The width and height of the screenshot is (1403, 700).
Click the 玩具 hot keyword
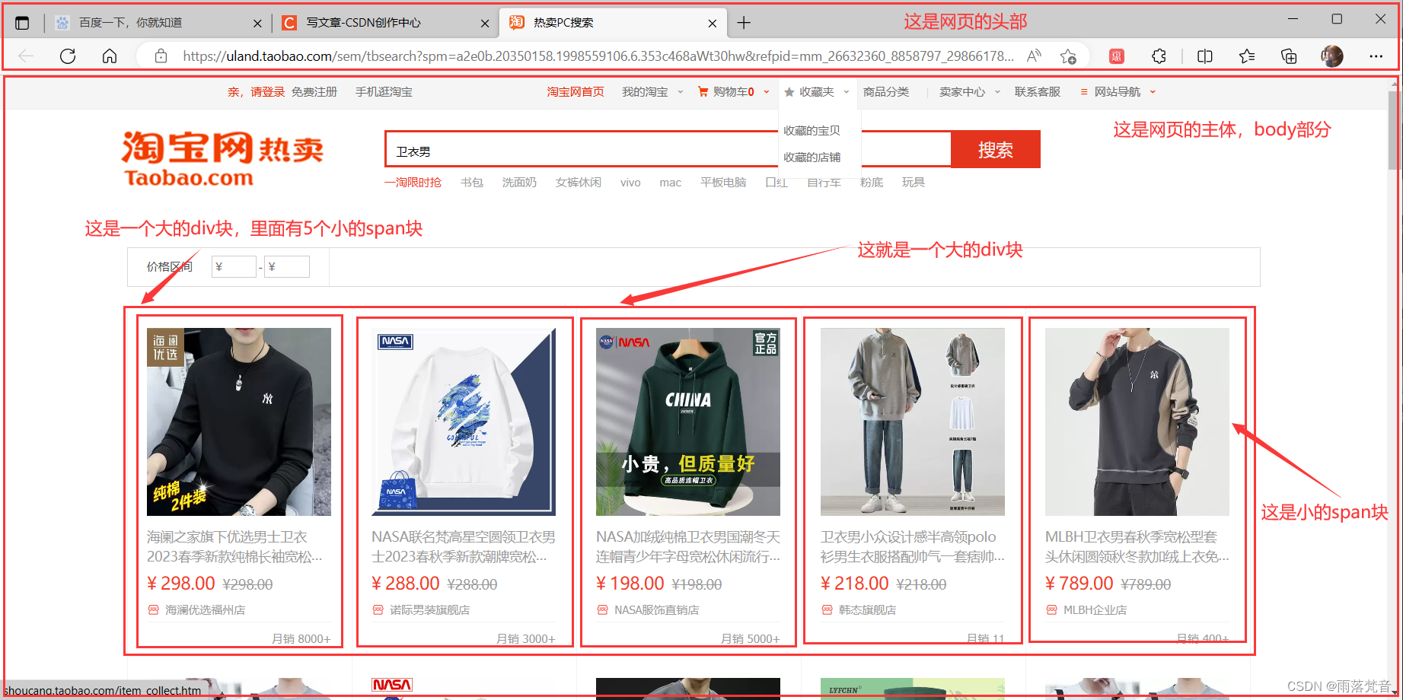[914, 183]
